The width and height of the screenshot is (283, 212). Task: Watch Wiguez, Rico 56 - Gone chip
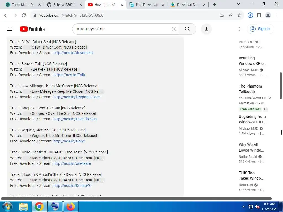coord(61,136)
